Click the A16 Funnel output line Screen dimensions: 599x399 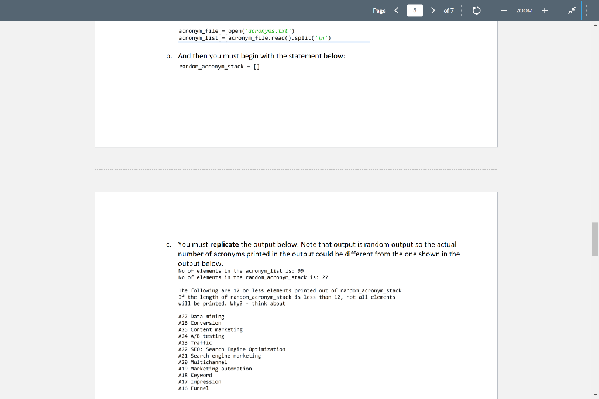point(193,388)
